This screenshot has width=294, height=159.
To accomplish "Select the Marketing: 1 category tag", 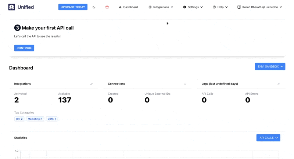I will (35, 119).
